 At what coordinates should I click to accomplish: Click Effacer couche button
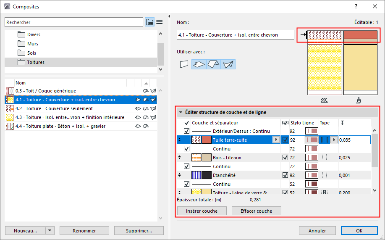tap(257, 211)
